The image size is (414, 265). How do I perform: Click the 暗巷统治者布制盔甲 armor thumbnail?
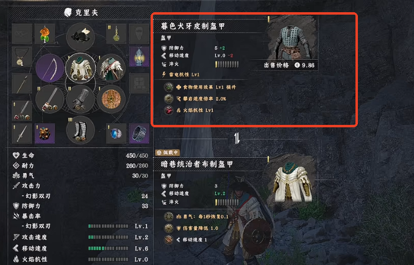click(292, 179)
